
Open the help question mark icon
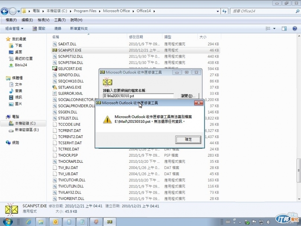[x=295, y=29]
